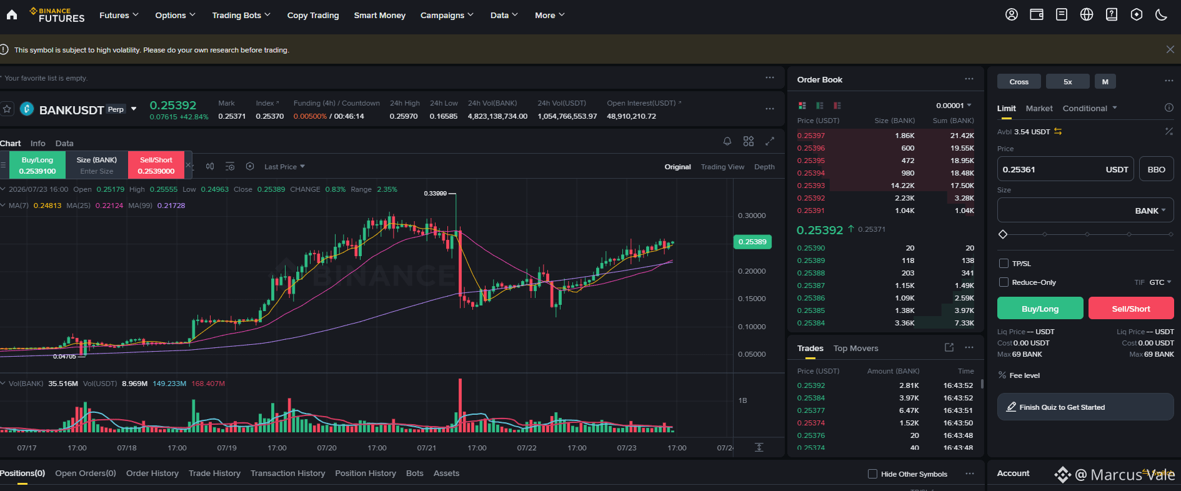Open the wallet icon in header
This screenshot has height=491, width=1181.
tap(1037, 14)
